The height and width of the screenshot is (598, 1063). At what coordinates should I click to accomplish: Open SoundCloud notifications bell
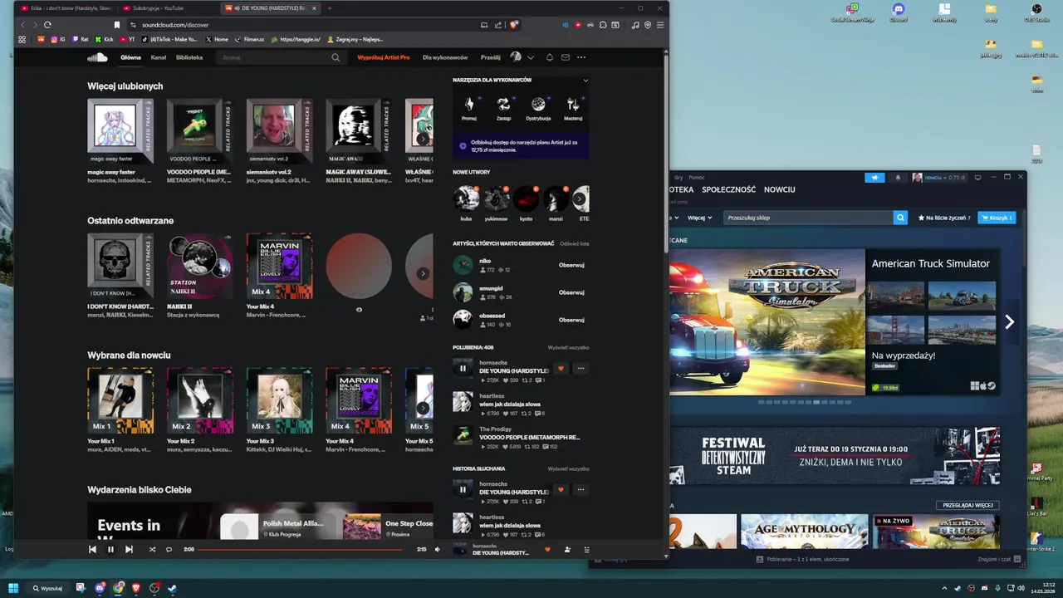549,57
